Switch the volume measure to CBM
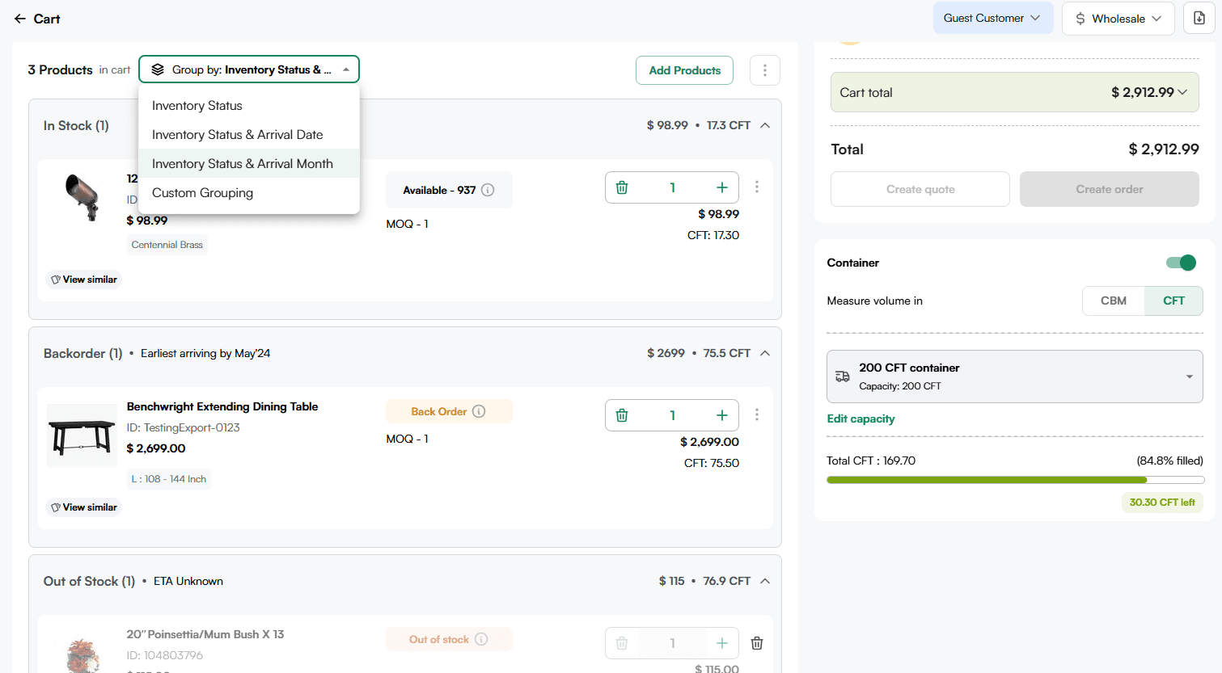1222x673 pixels. [x=1113, y=301]
